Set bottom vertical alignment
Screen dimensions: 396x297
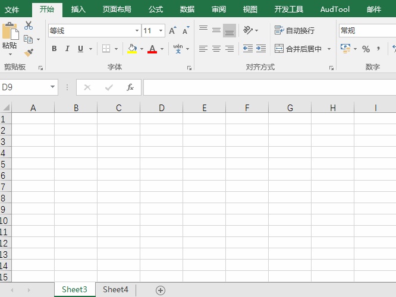tap(230, 30)
